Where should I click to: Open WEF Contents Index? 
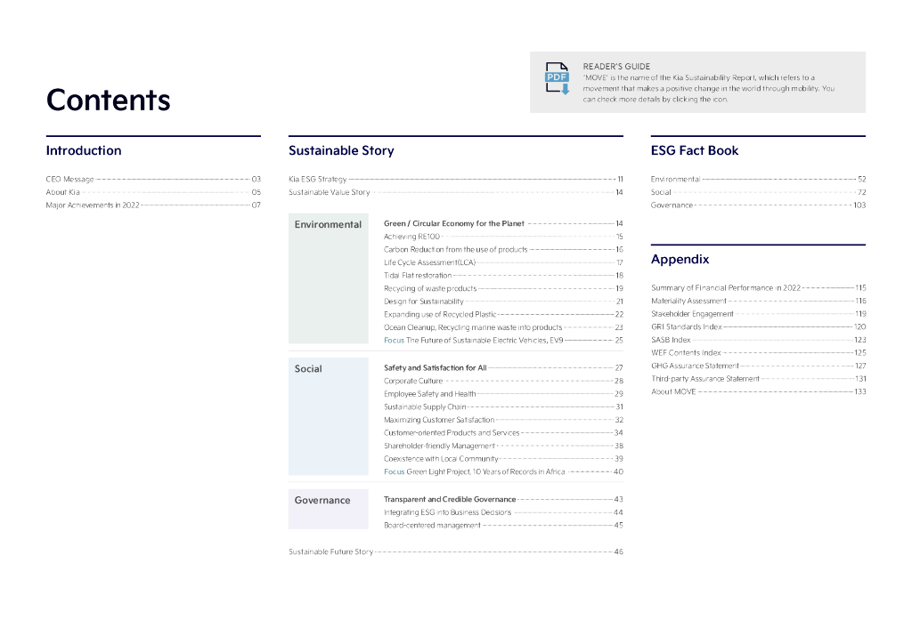[759, 353]
